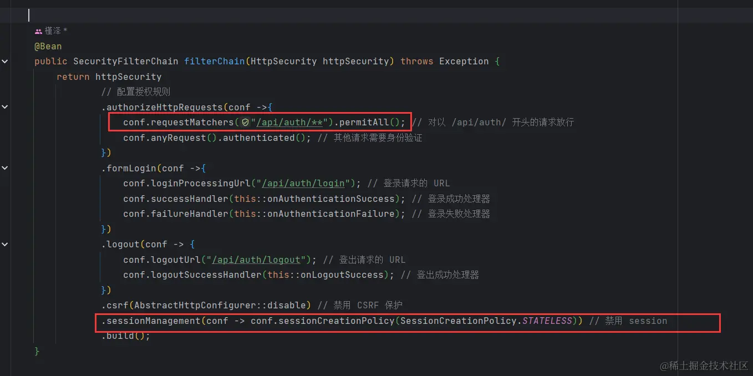The height and width of the screenshot is (376, 753).
Task: Click the onAuthenticationFailure method reference
Action: click(331, 214)
